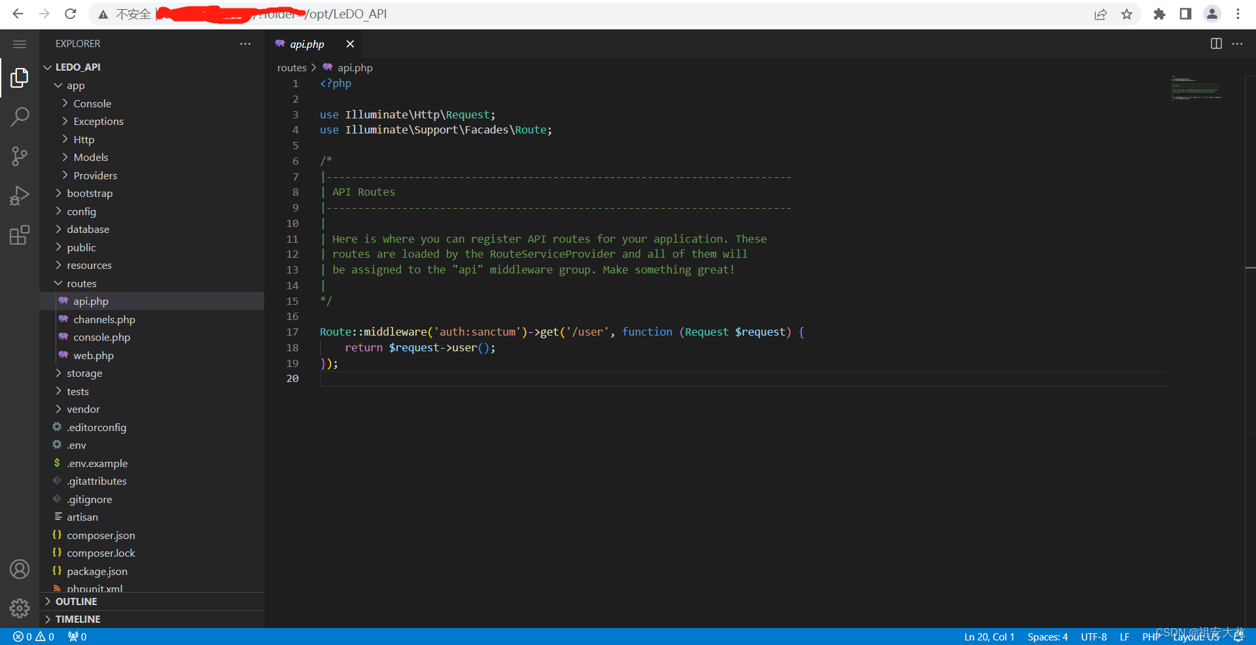This screenshot has height=645, width=1256.
Task: Go forward in browser history
Action: click(44, 14)
